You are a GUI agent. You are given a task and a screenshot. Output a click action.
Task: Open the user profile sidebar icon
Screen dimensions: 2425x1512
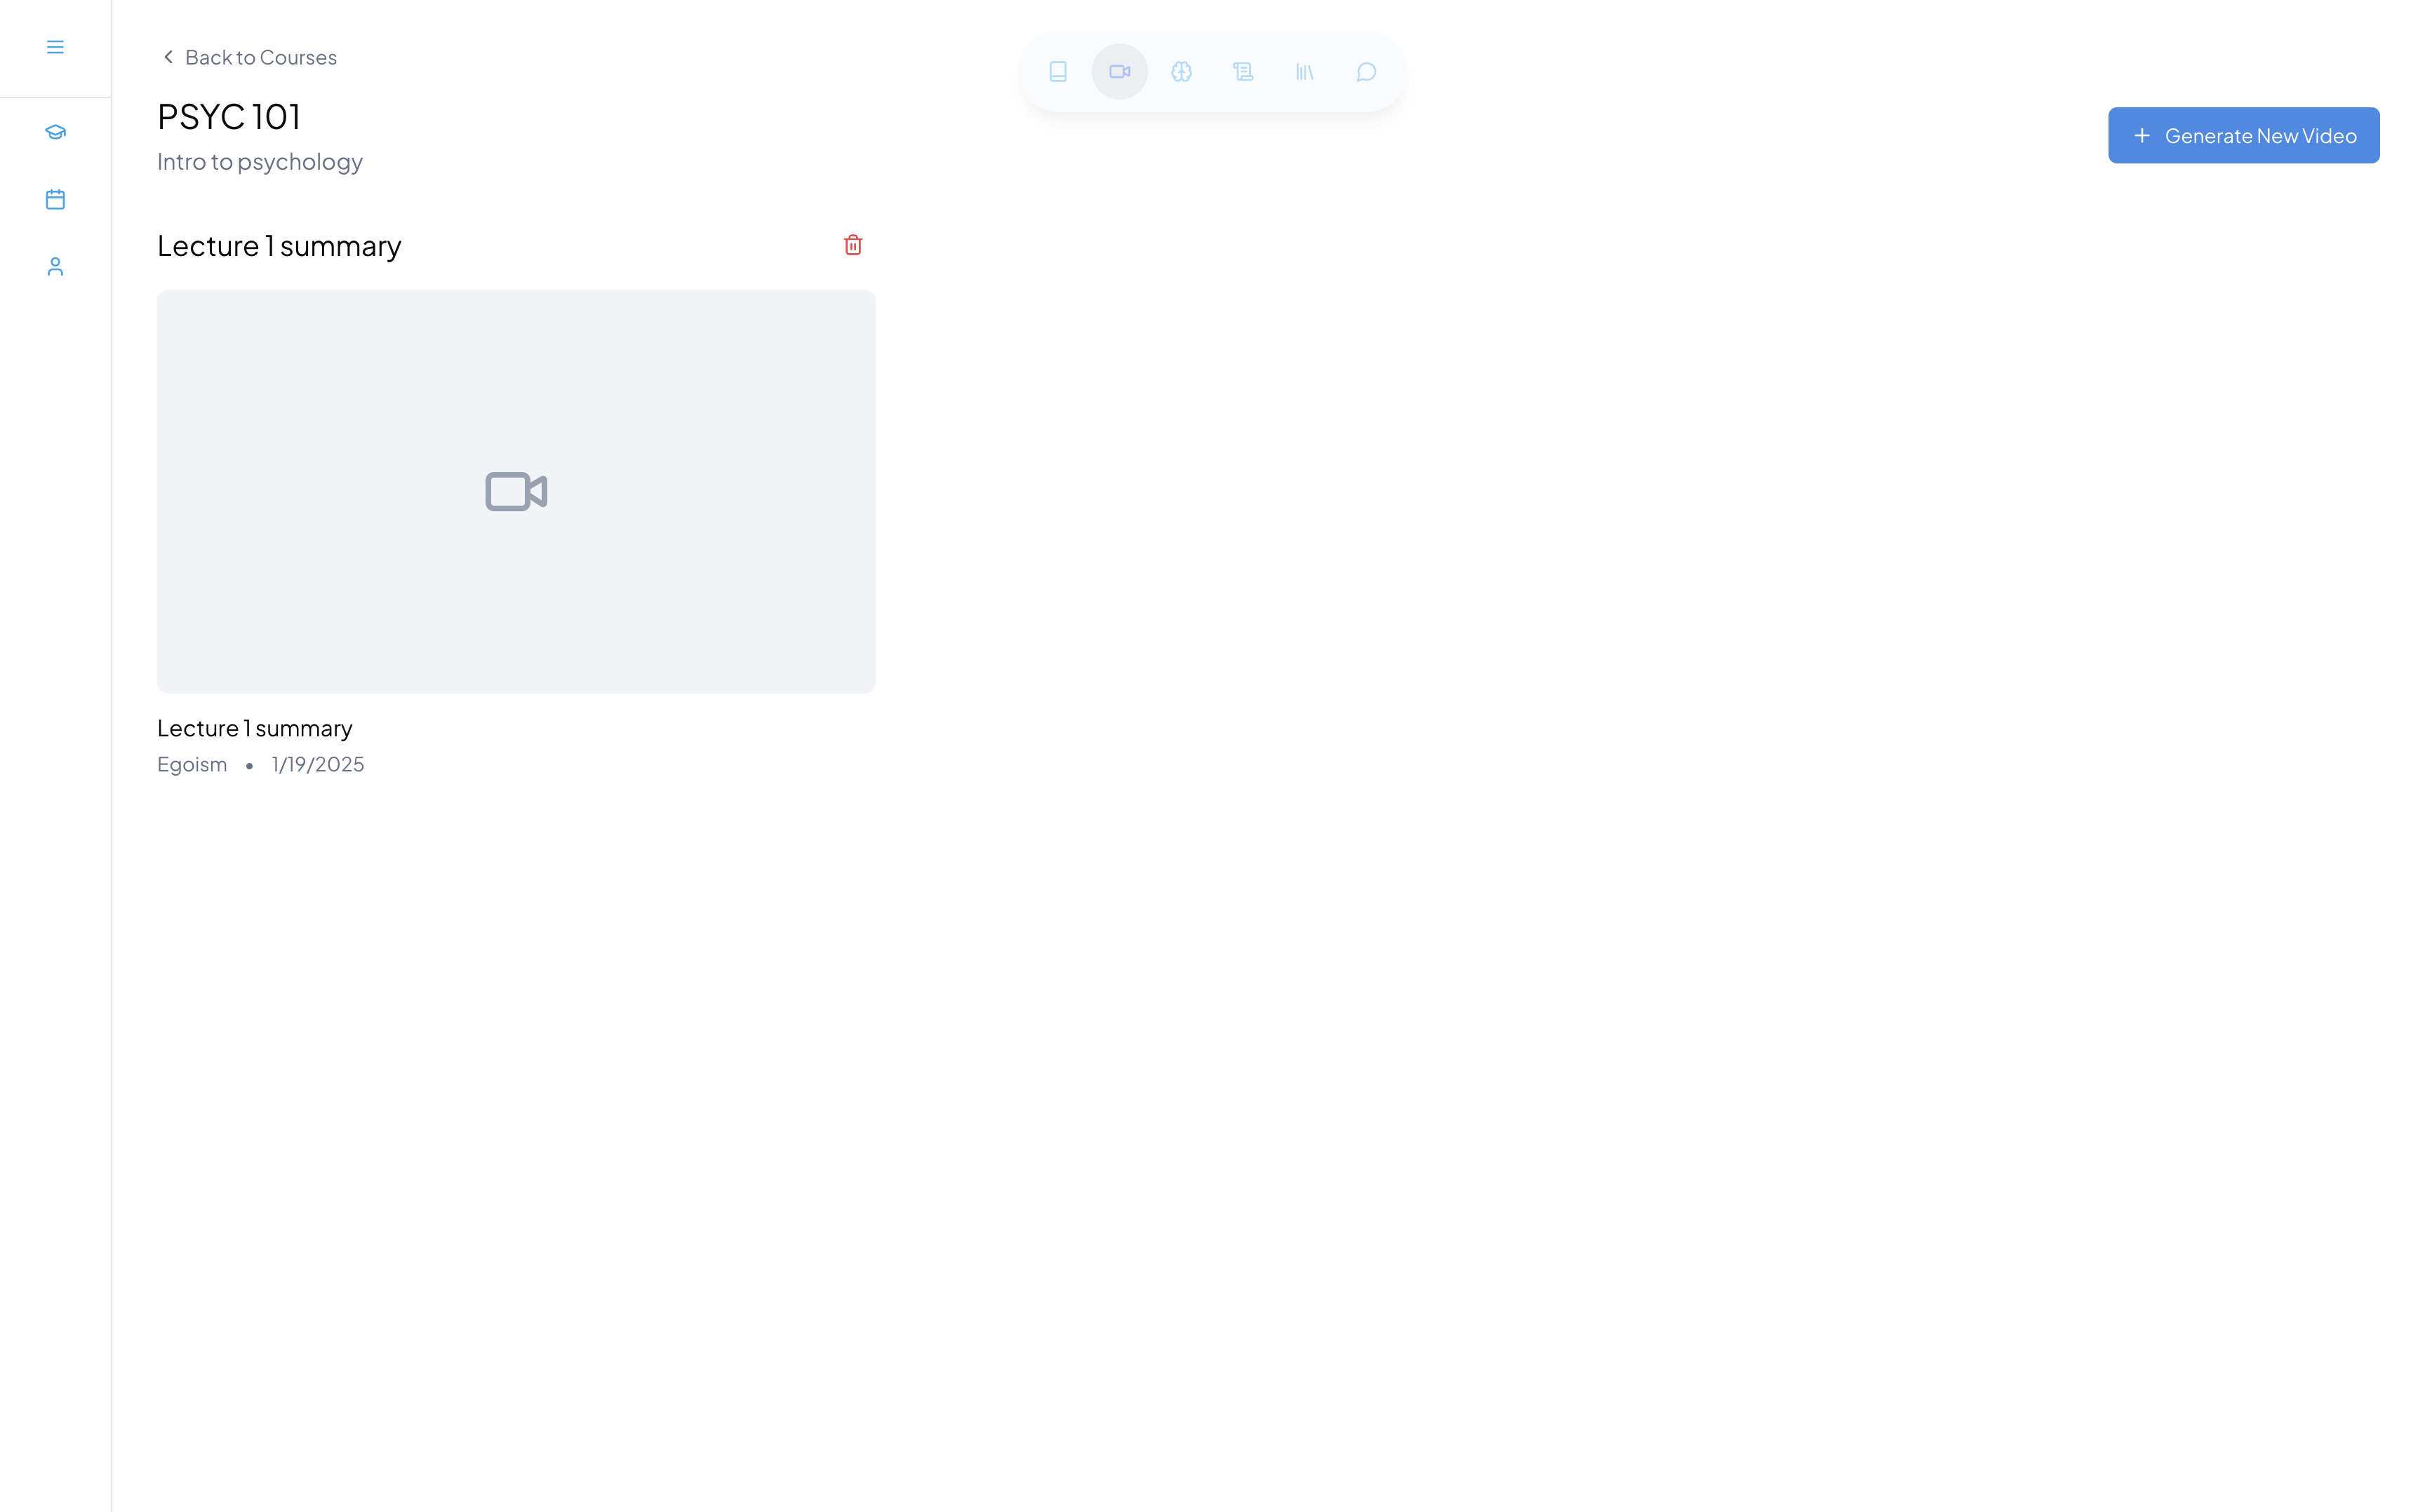click(55, 266)
